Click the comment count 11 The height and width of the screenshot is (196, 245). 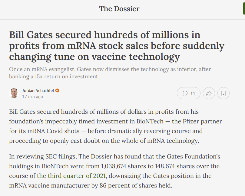[x=193, y=93]
